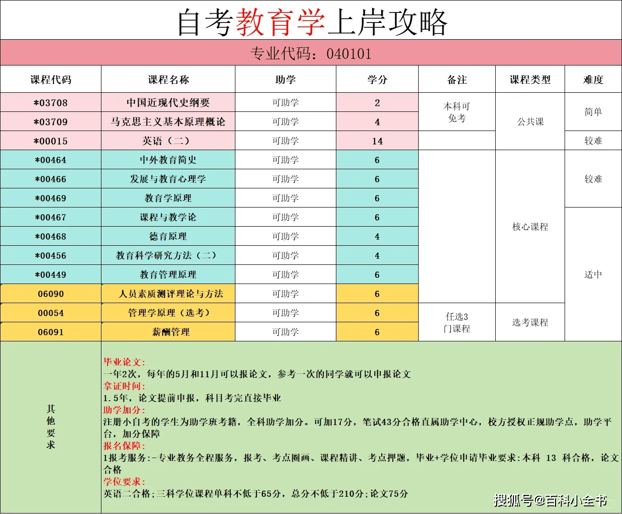Click the 课程与教学论 cell
Screen dimensions: 622x514
point(168,217)
